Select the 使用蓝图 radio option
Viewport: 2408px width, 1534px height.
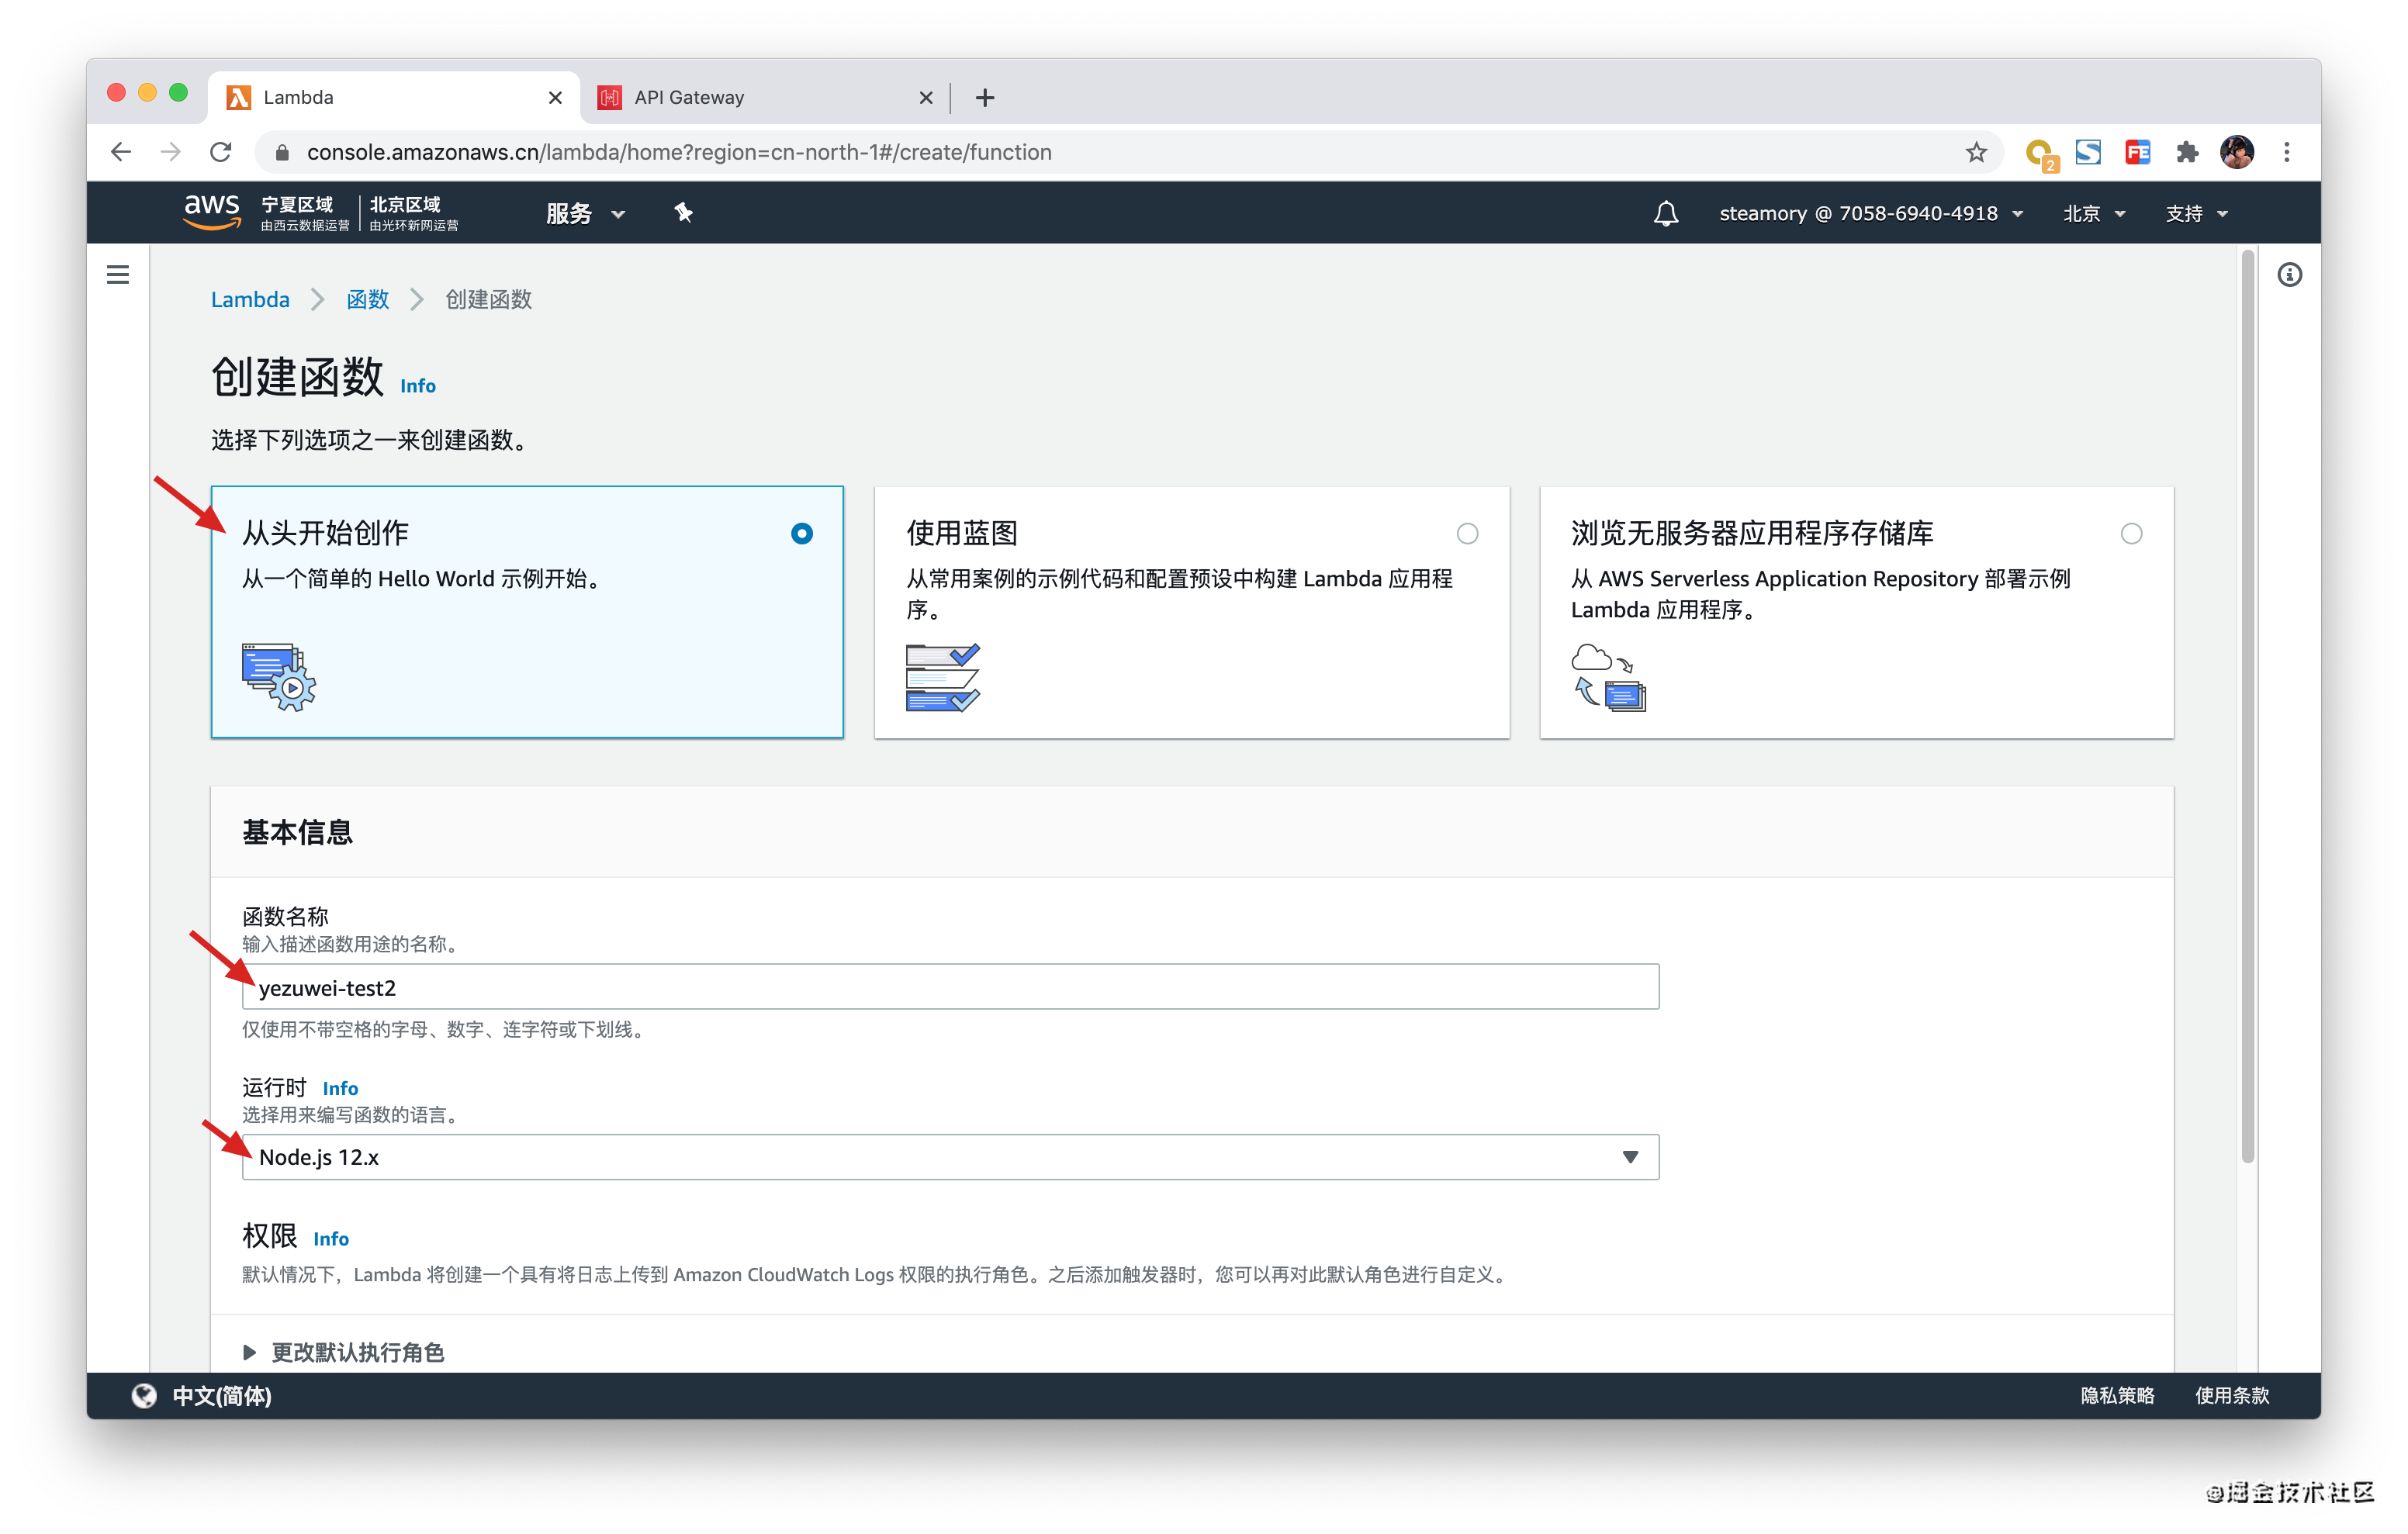(x=1466, y=533)
